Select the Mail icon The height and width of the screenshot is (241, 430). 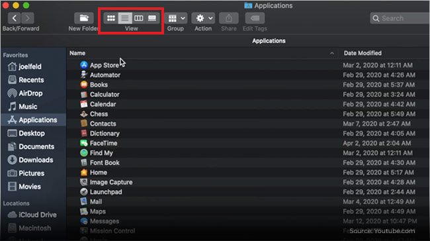click(x=84, y=201)
